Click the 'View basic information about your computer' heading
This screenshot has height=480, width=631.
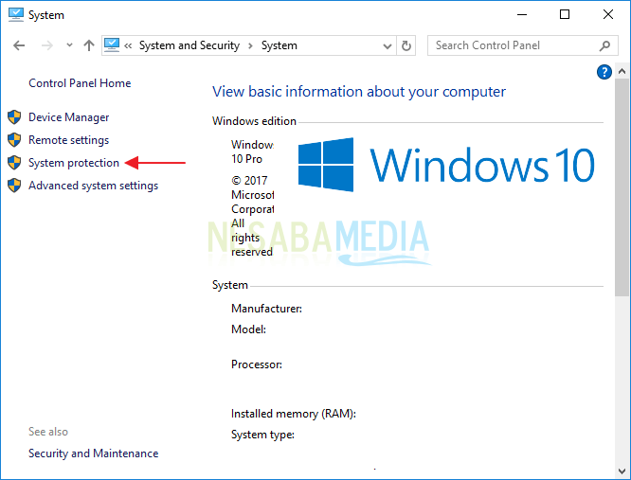[359, 92]
